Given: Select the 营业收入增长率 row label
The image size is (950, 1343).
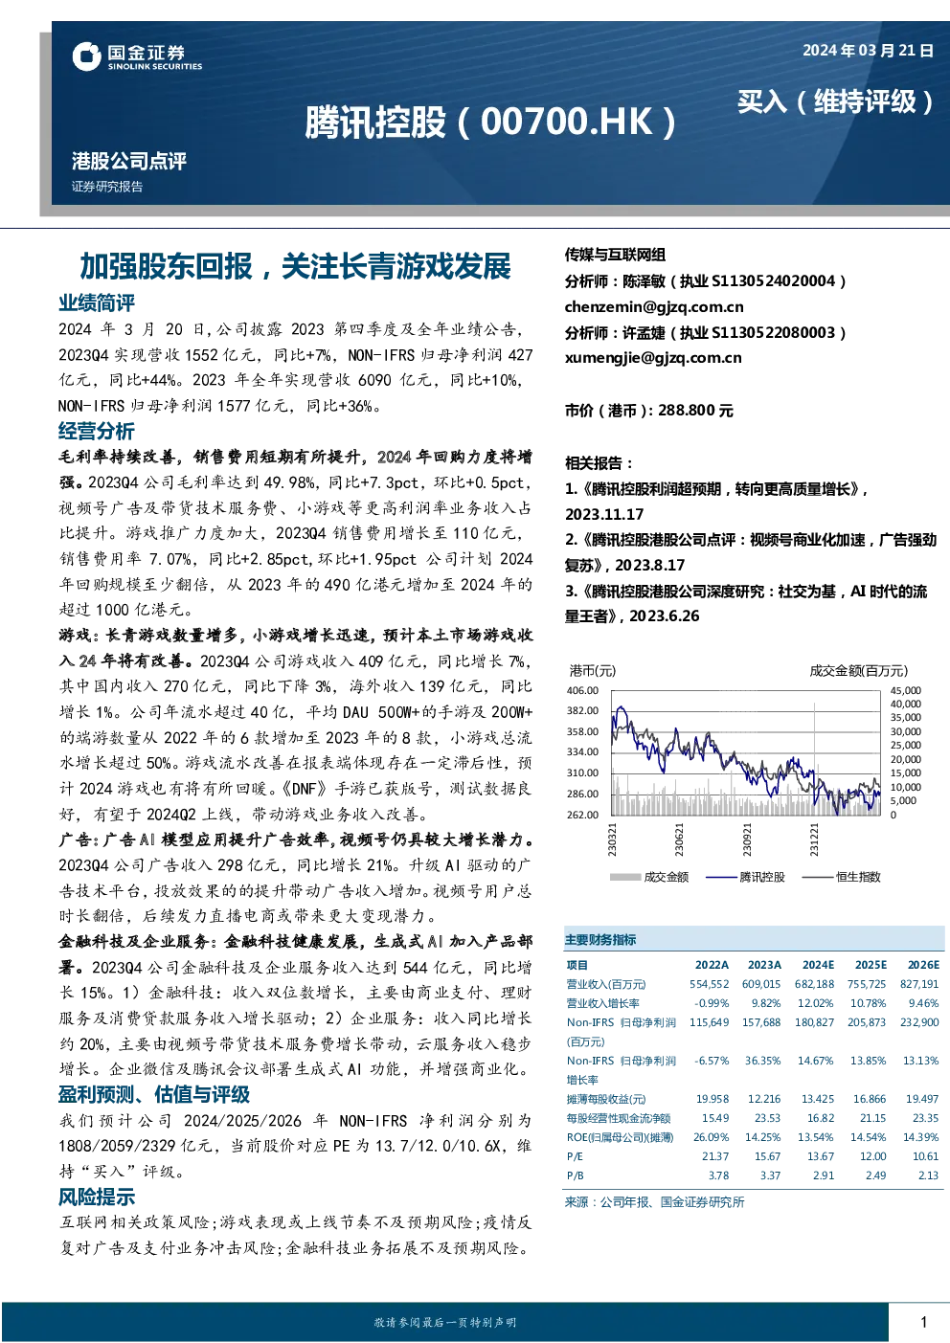Looking at the screenshot, I should point(603,1003).
